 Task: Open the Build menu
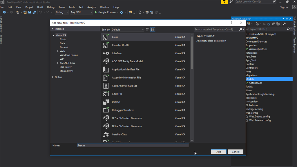(40, 7)
